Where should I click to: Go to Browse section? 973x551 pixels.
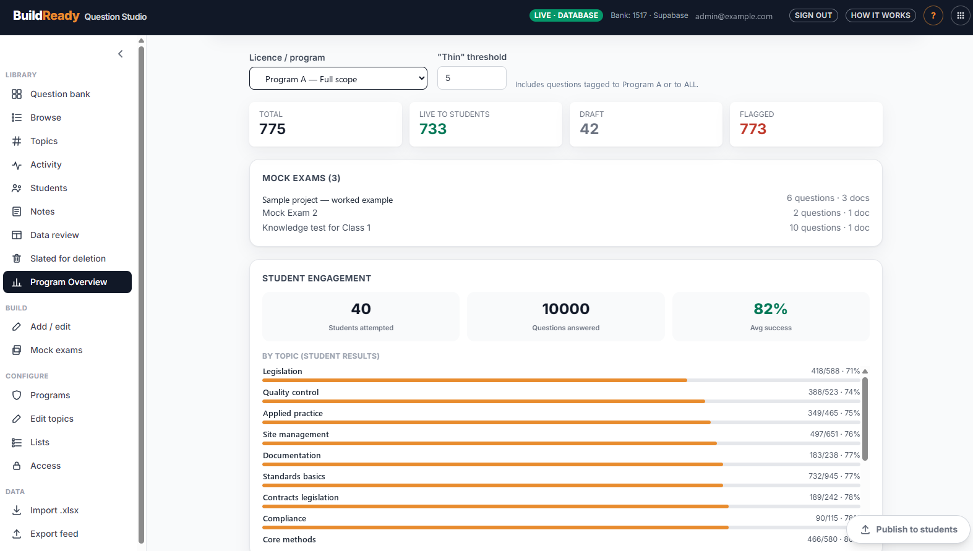coord(67,117)
